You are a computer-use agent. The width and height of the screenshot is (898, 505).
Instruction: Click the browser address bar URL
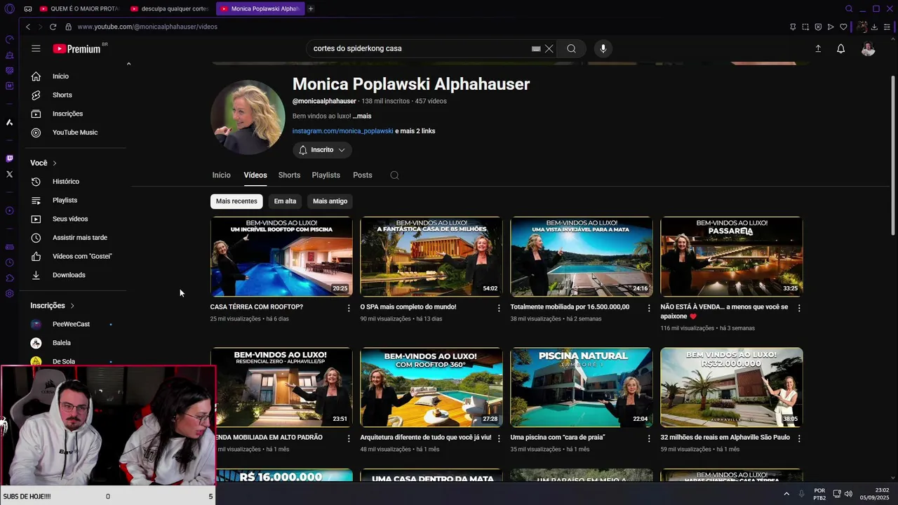[147, 27]
